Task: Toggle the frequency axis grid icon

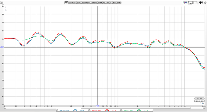Action: click(195, 3)
